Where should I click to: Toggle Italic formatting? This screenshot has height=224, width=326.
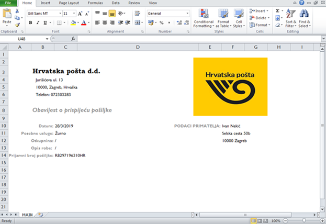(38, 23)
